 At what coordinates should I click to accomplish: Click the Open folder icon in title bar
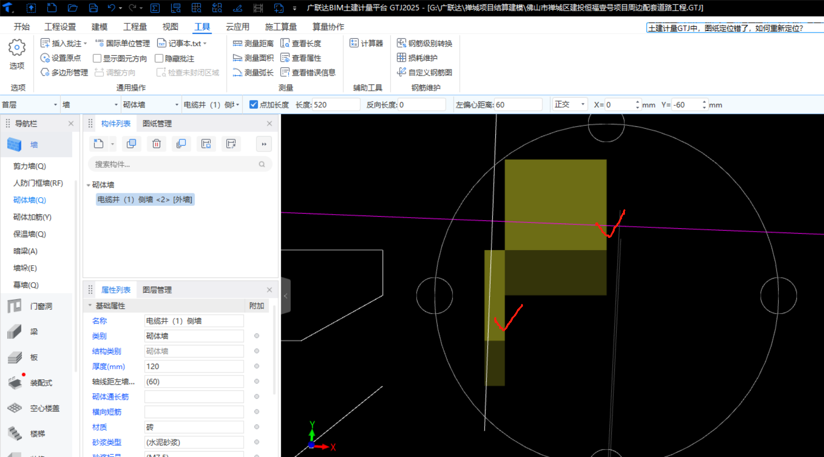pyautogui.click(x=72, y=8)
